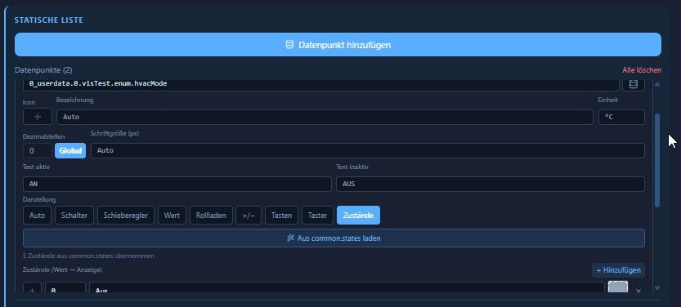Toggle the Global decimal places button

pyautogui.click(x=70, y=150)
